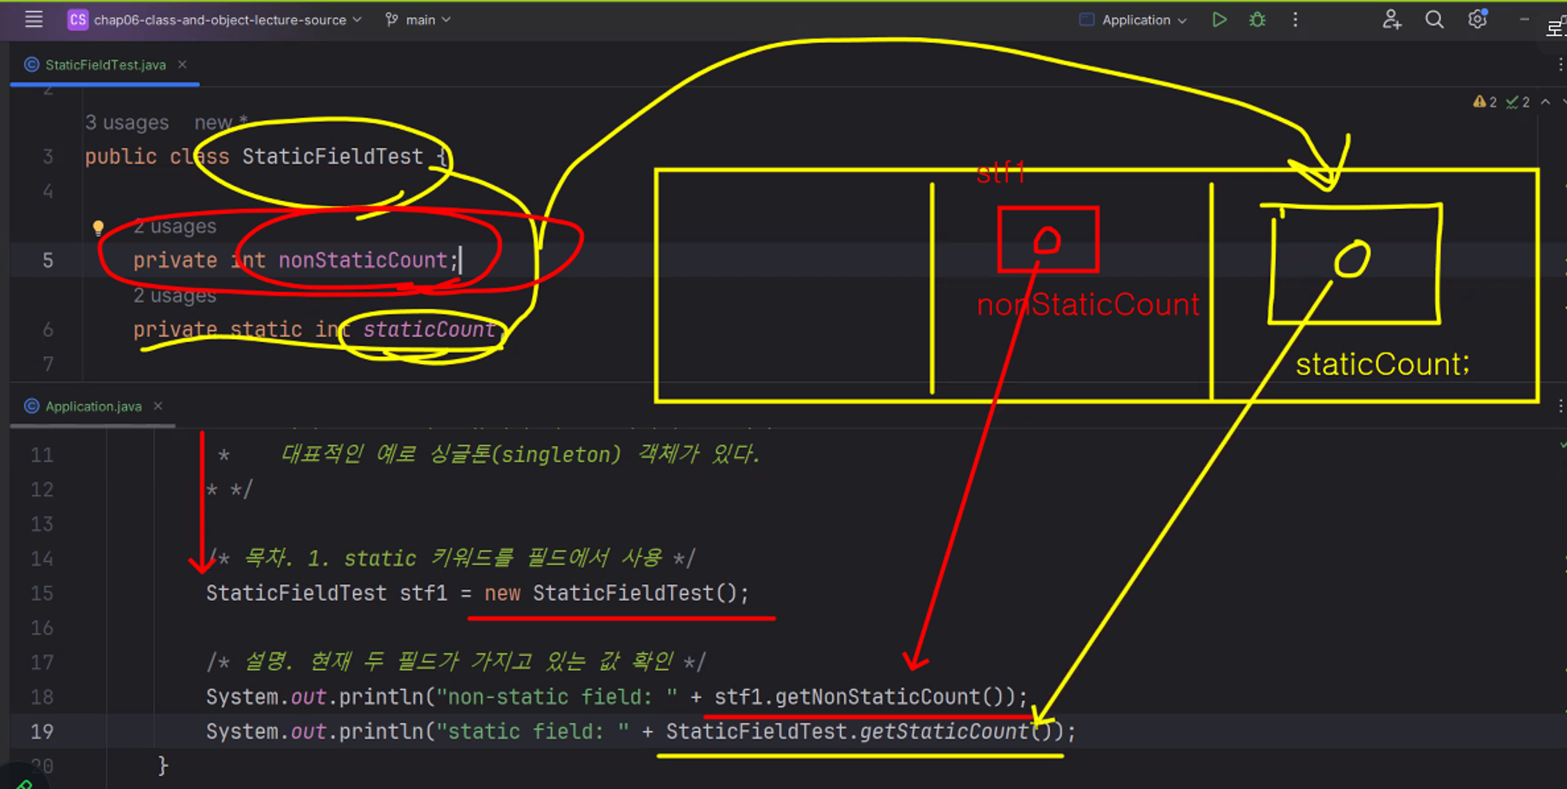Switch to StaticFieldTest.java tab

coord(105,65)
